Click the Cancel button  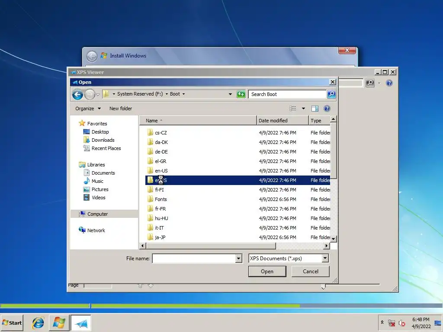coord(311,271)
